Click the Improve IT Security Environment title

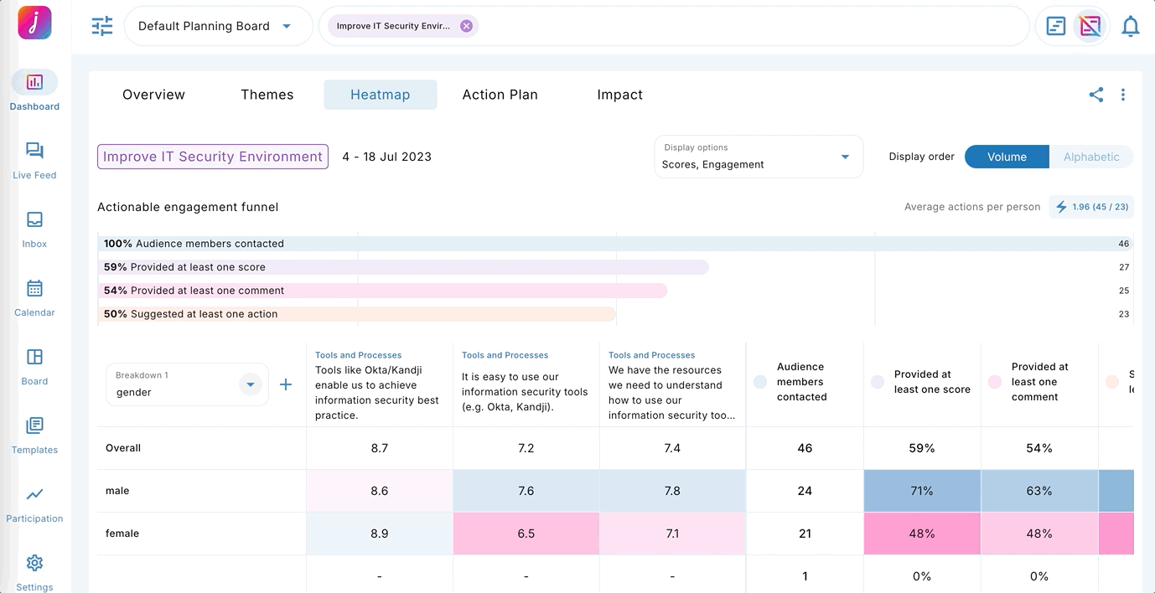tap(213, 157)
